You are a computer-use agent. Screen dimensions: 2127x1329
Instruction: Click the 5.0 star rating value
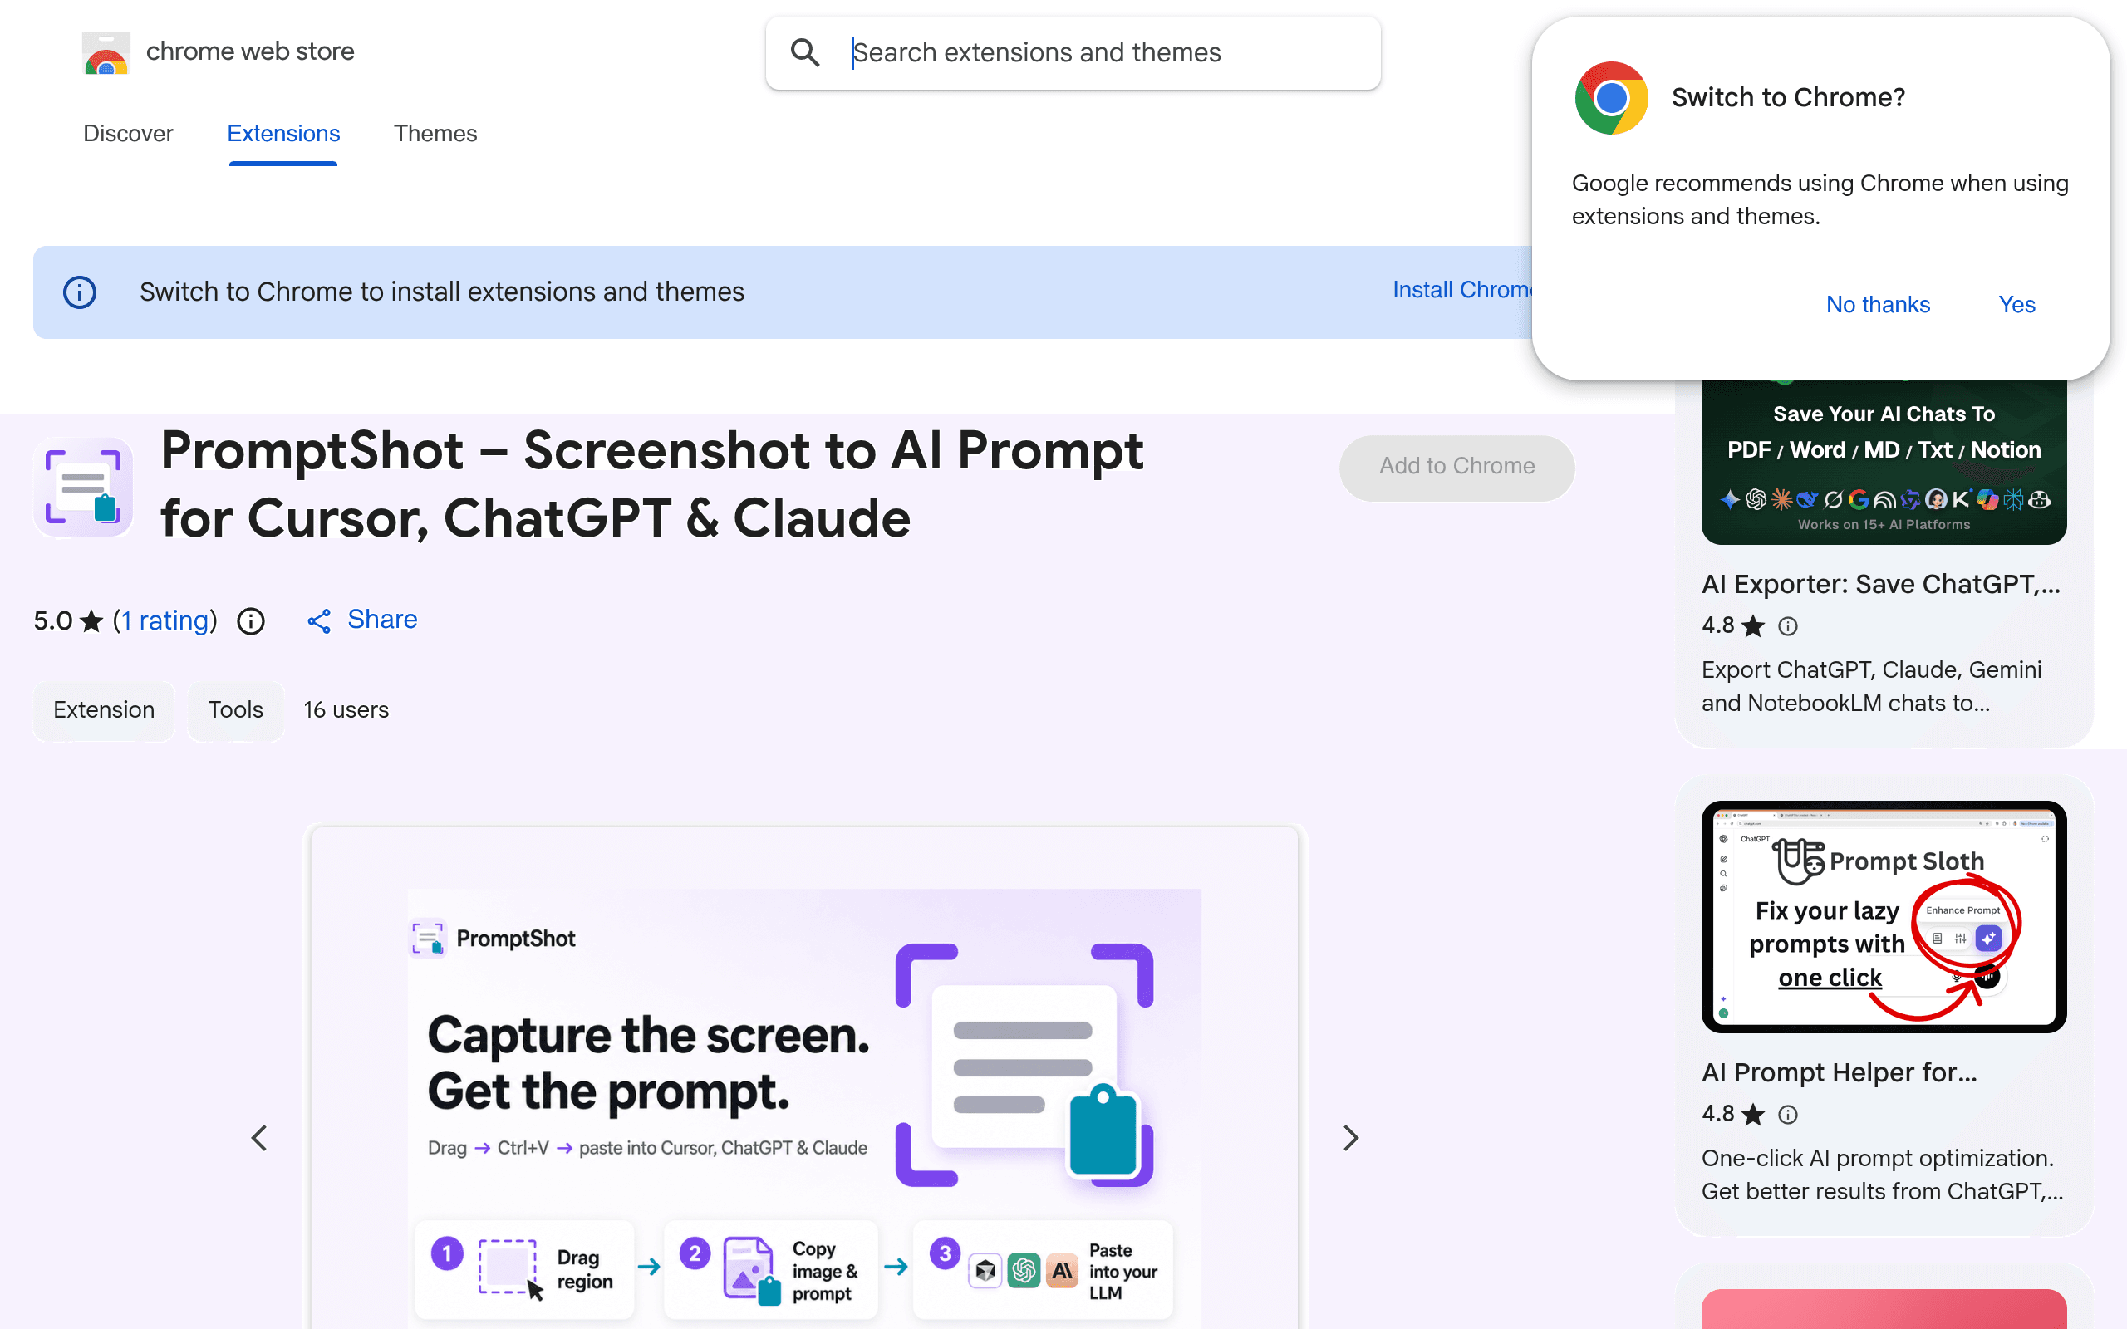click(52, 621)
